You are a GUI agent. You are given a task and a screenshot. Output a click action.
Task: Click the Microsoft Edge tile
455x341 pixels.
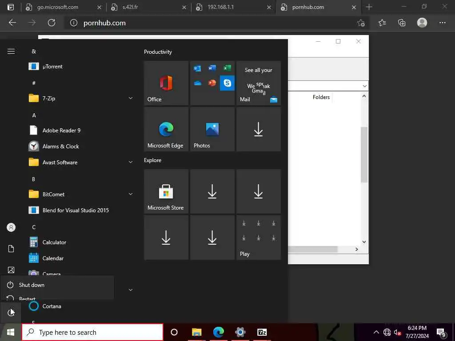[166, 129]
